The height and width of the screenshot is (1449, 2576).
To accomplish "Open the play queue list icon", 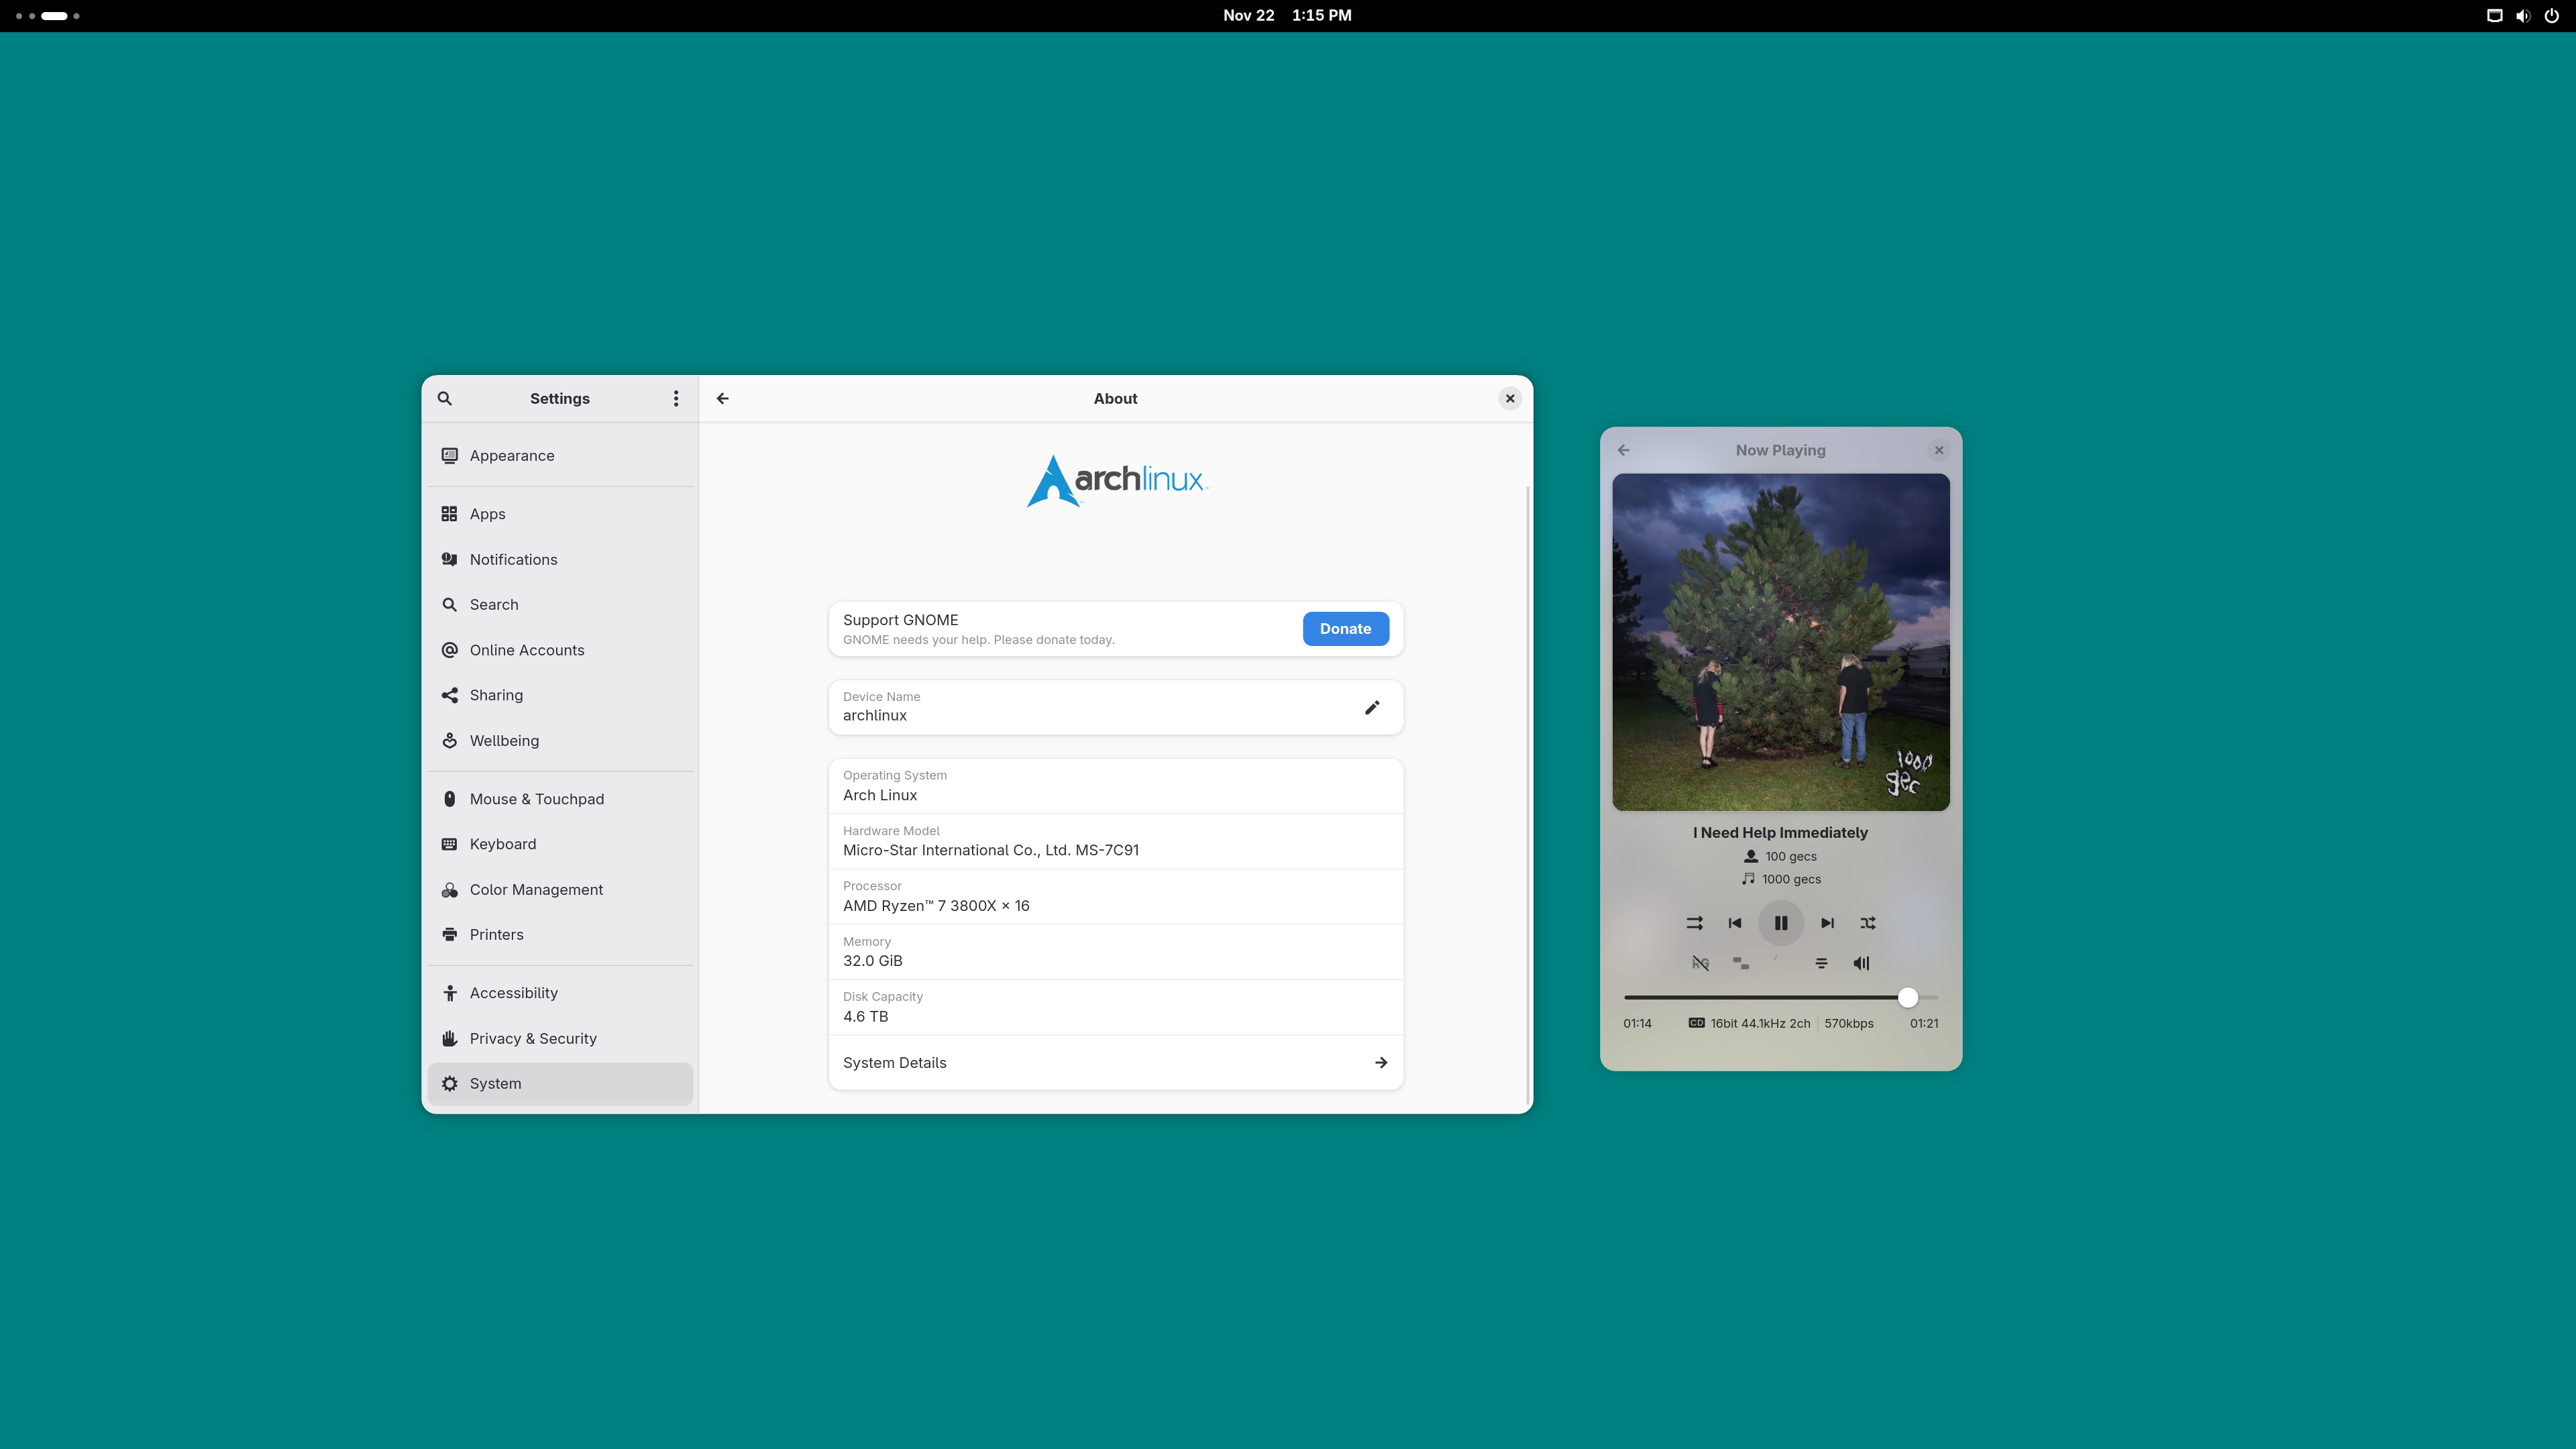I will (1821, 963).
